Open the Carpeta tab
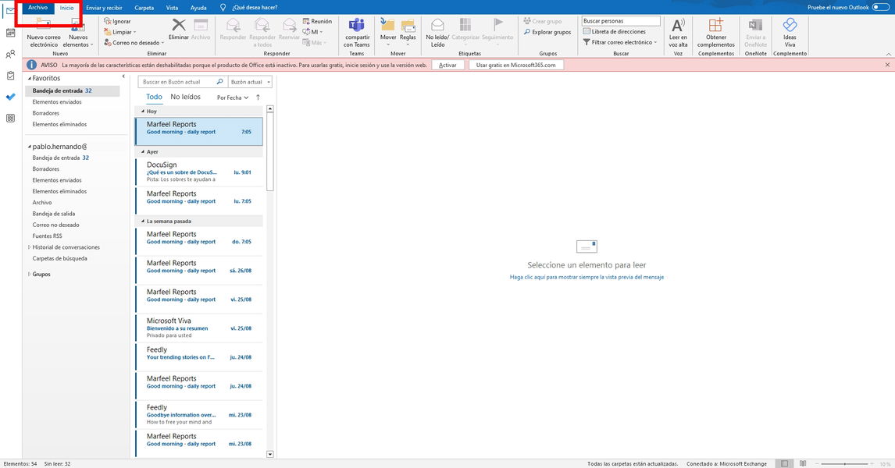The image size is (895, 468). [144, 8]
